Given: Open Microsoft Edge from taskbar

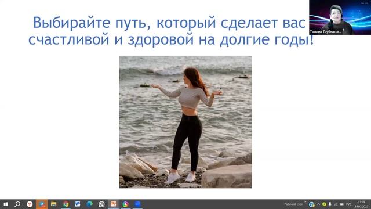Looking at the screenshot, I should pos(89,204).
